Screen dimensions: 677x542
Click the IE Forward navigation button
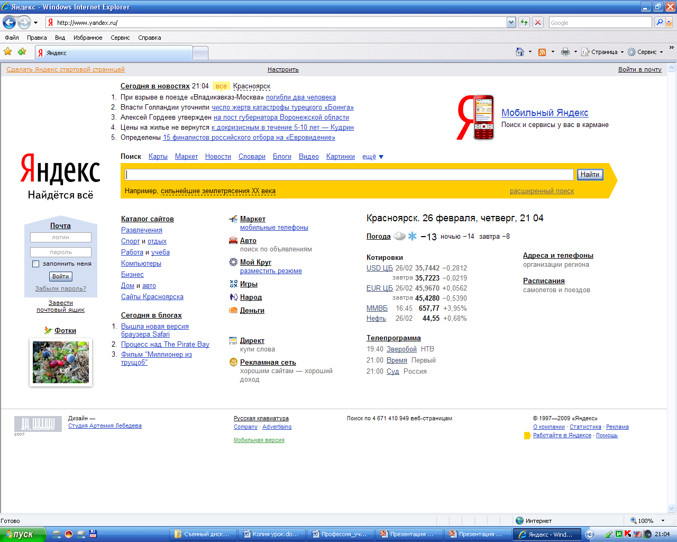(24, 22)
